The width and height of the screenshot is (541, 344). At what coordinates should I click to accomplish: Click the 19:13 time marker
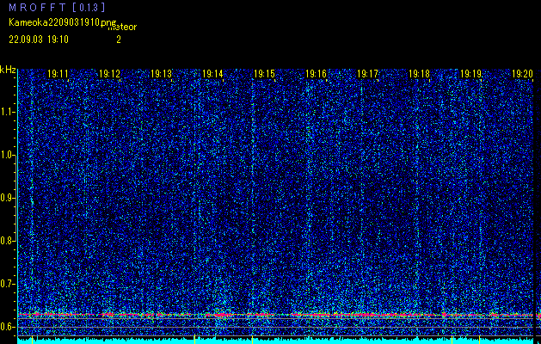click(161, 74)
